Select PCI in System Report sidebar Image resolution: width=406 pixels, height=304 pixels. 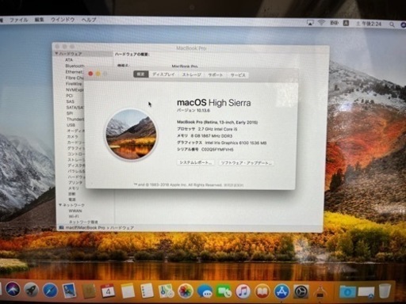[69, 96]
